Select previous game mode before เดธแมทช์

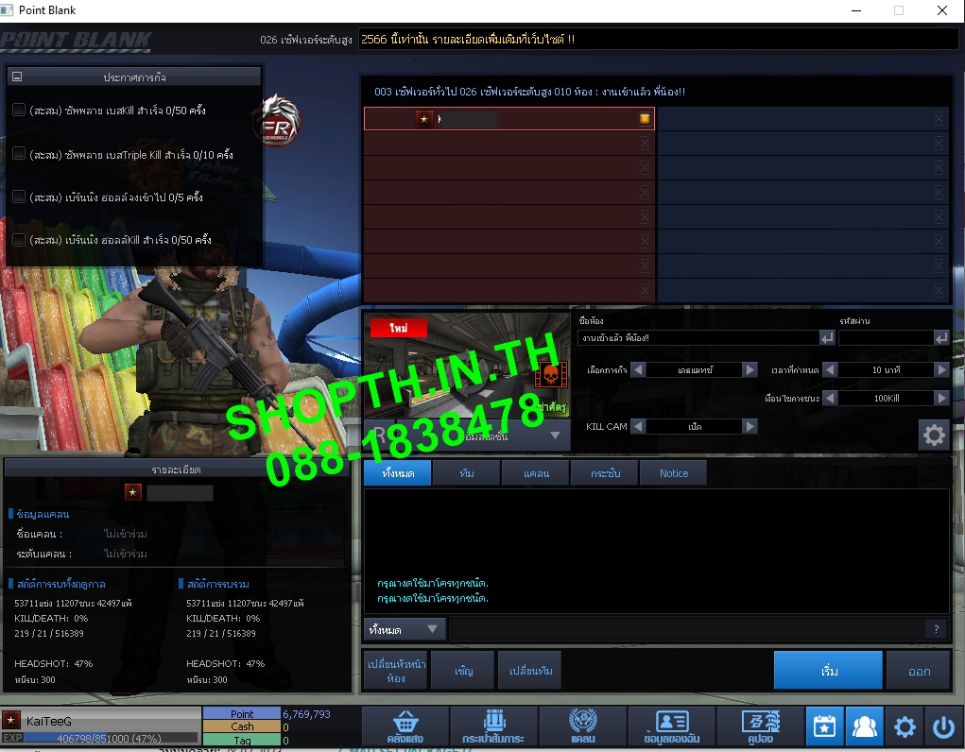[x=638, y=369]
